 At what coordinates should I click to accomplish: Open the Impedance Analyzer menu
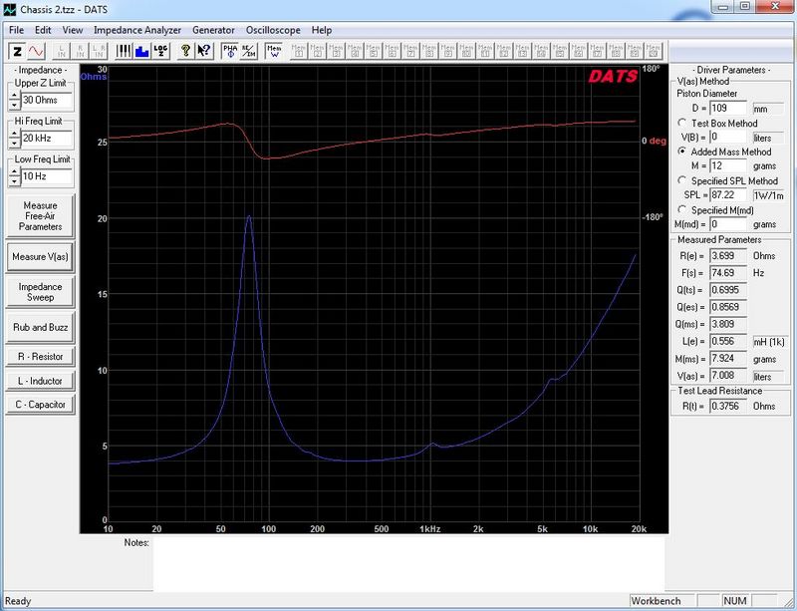[x=137, y=30]
